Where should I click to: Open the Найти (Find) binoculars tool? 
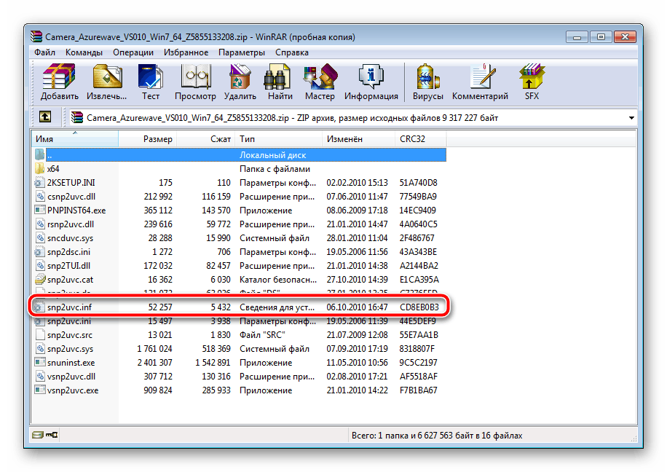coord(280,82)
